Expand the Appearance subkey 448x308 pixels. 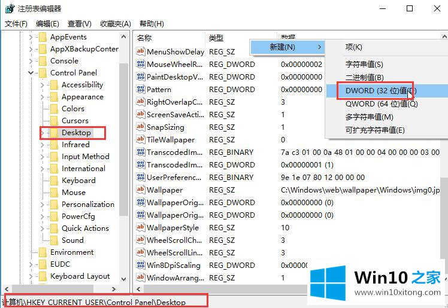[x=43, y=97]
